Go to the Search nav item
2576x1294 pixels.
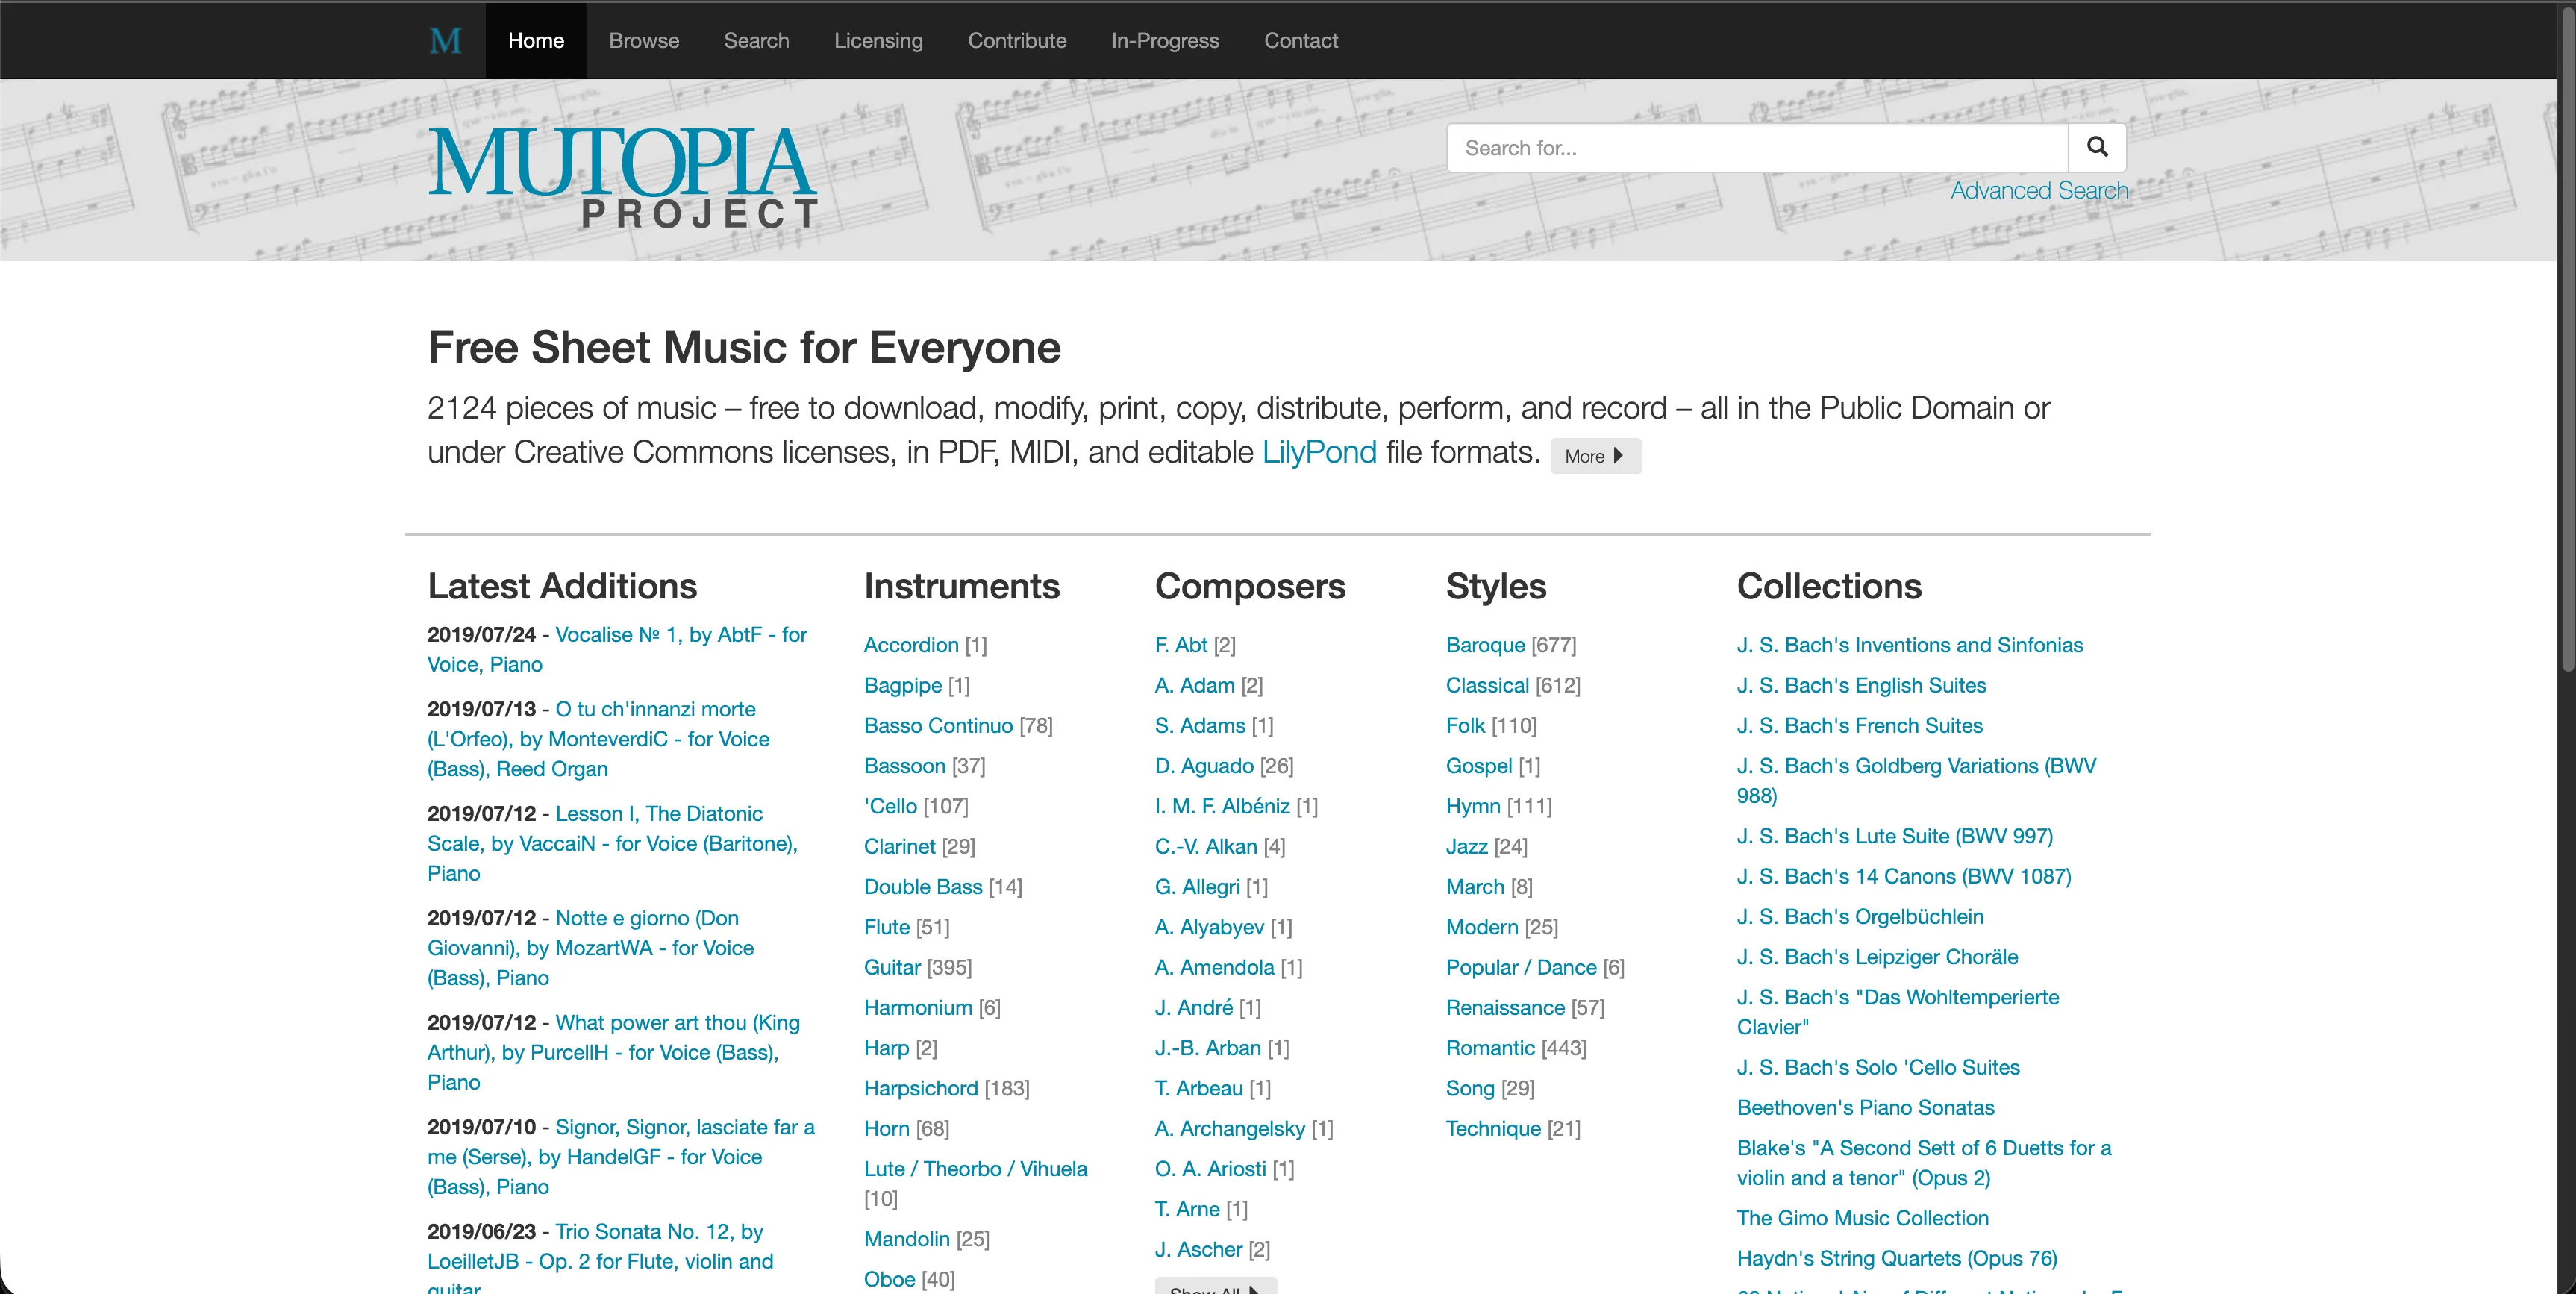click(756, 41)
